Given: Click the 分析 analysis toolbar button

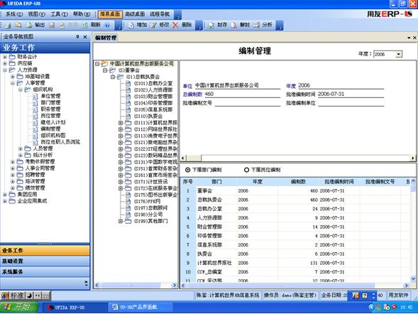Looking at the screenshot, I should tap(263, 25).
